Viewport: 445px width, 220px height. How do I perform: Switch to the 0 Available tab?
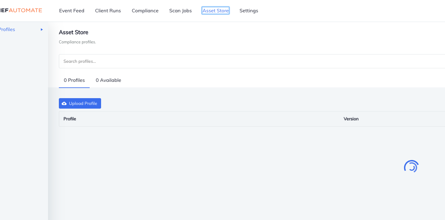coord(108,80)
